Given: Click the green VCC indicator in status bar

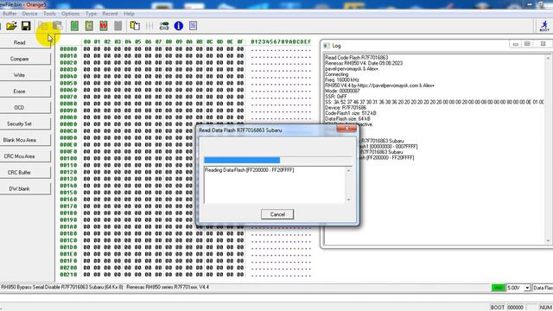Looking at the screenshot, I should [499, 288].
